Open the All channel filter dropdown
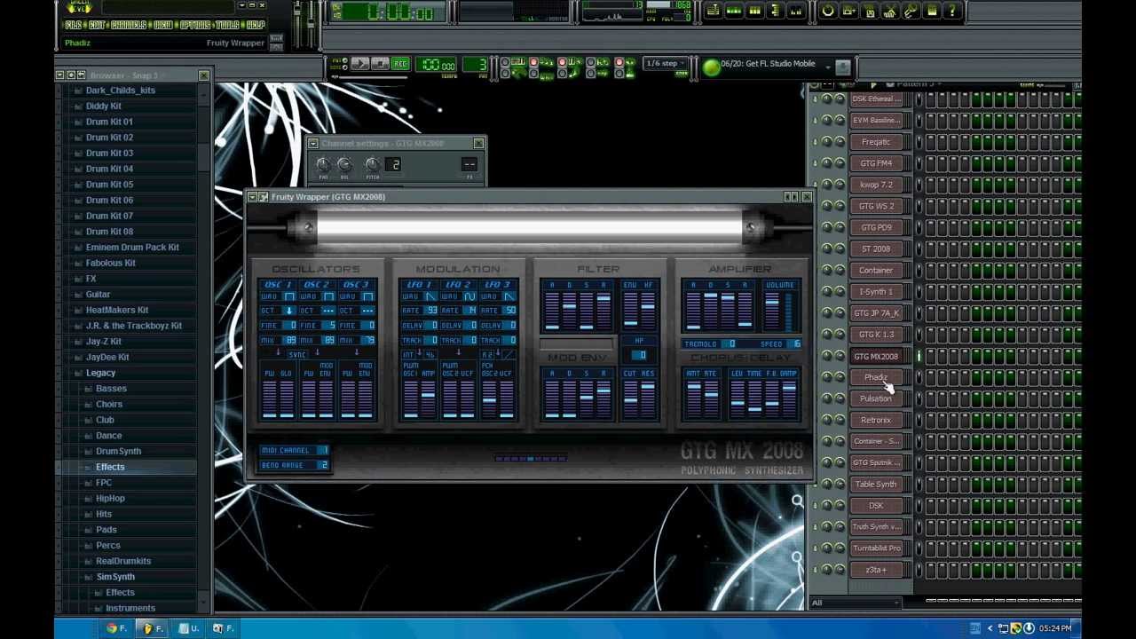The height and width of the screenshot is (639, 1136). (x=856, y=603)
